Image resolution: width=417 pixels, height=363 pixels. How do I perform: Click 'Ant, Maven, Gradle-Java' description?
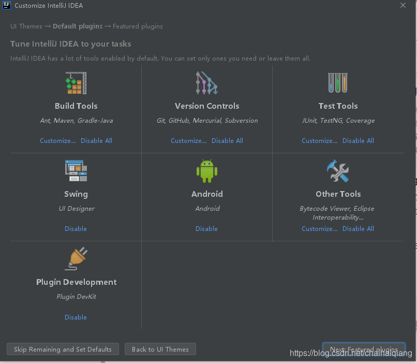77,121
